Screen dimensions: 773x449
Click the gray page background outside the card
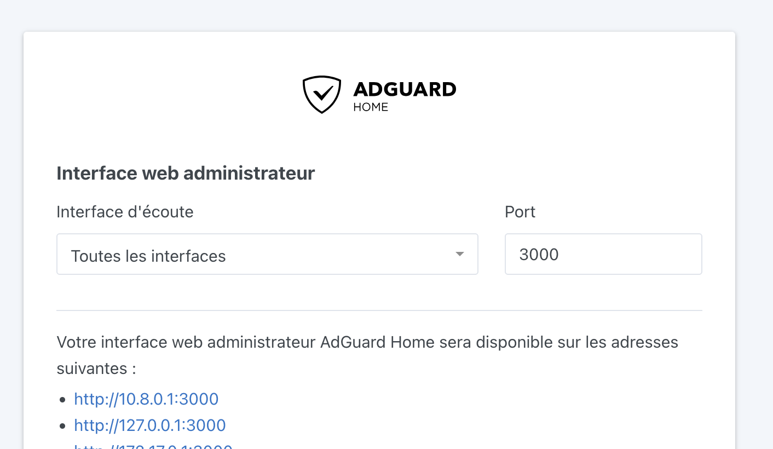754,219
